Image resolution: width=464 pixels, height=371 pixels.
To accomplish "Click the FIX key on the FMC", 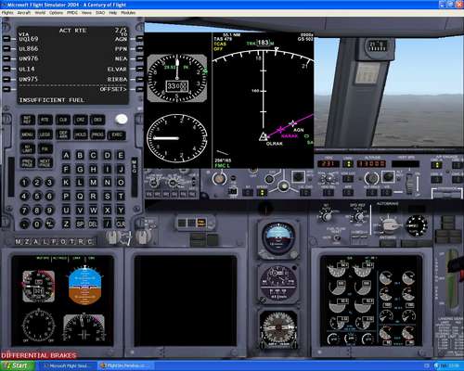I will pyautogui.click(x=45, y=149).
